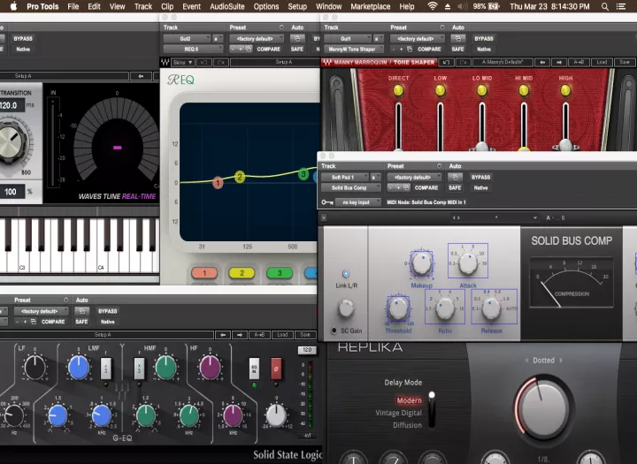Open macOS Notification Center icon
The height and width of the screenshot is (464, 637).
click(x=621, y=6)
